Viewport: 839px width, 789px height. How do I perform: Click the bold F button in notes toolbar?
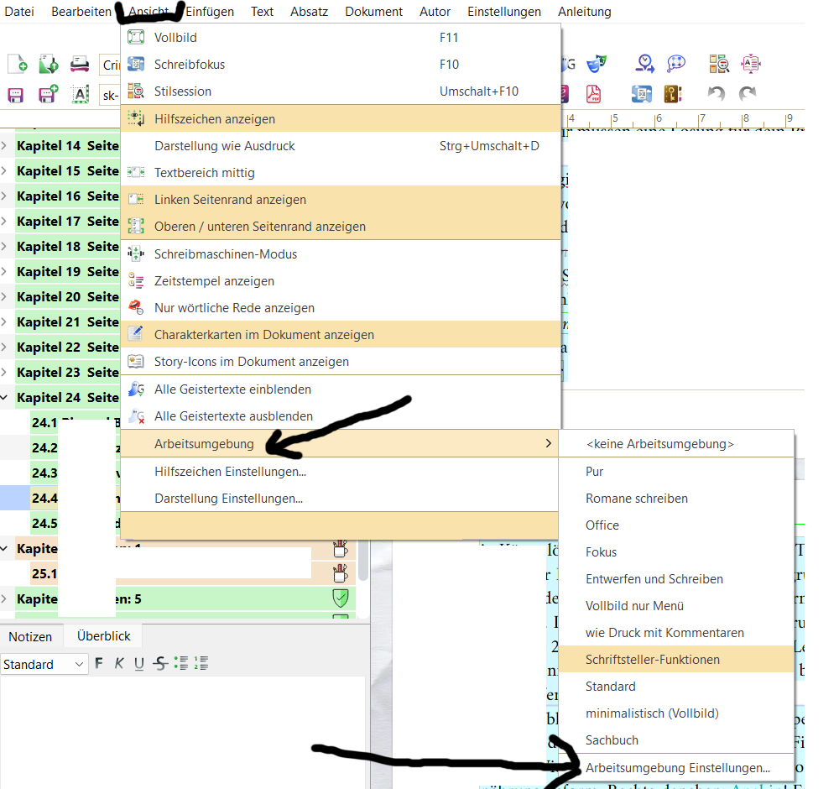[x=99, y=664]
